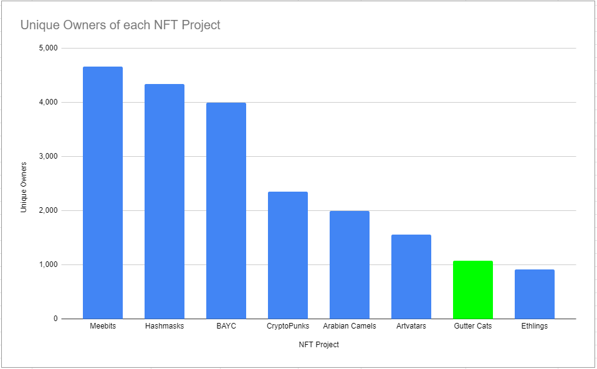
Task: Click the 'Artvatars' axis label
Action: [x=411, y=326]
